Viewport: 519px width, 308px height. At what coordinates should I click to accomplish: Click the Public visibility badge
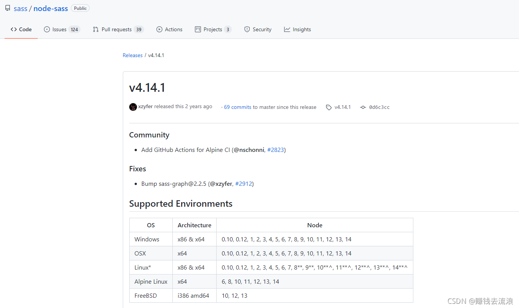(x=80, y=8)
